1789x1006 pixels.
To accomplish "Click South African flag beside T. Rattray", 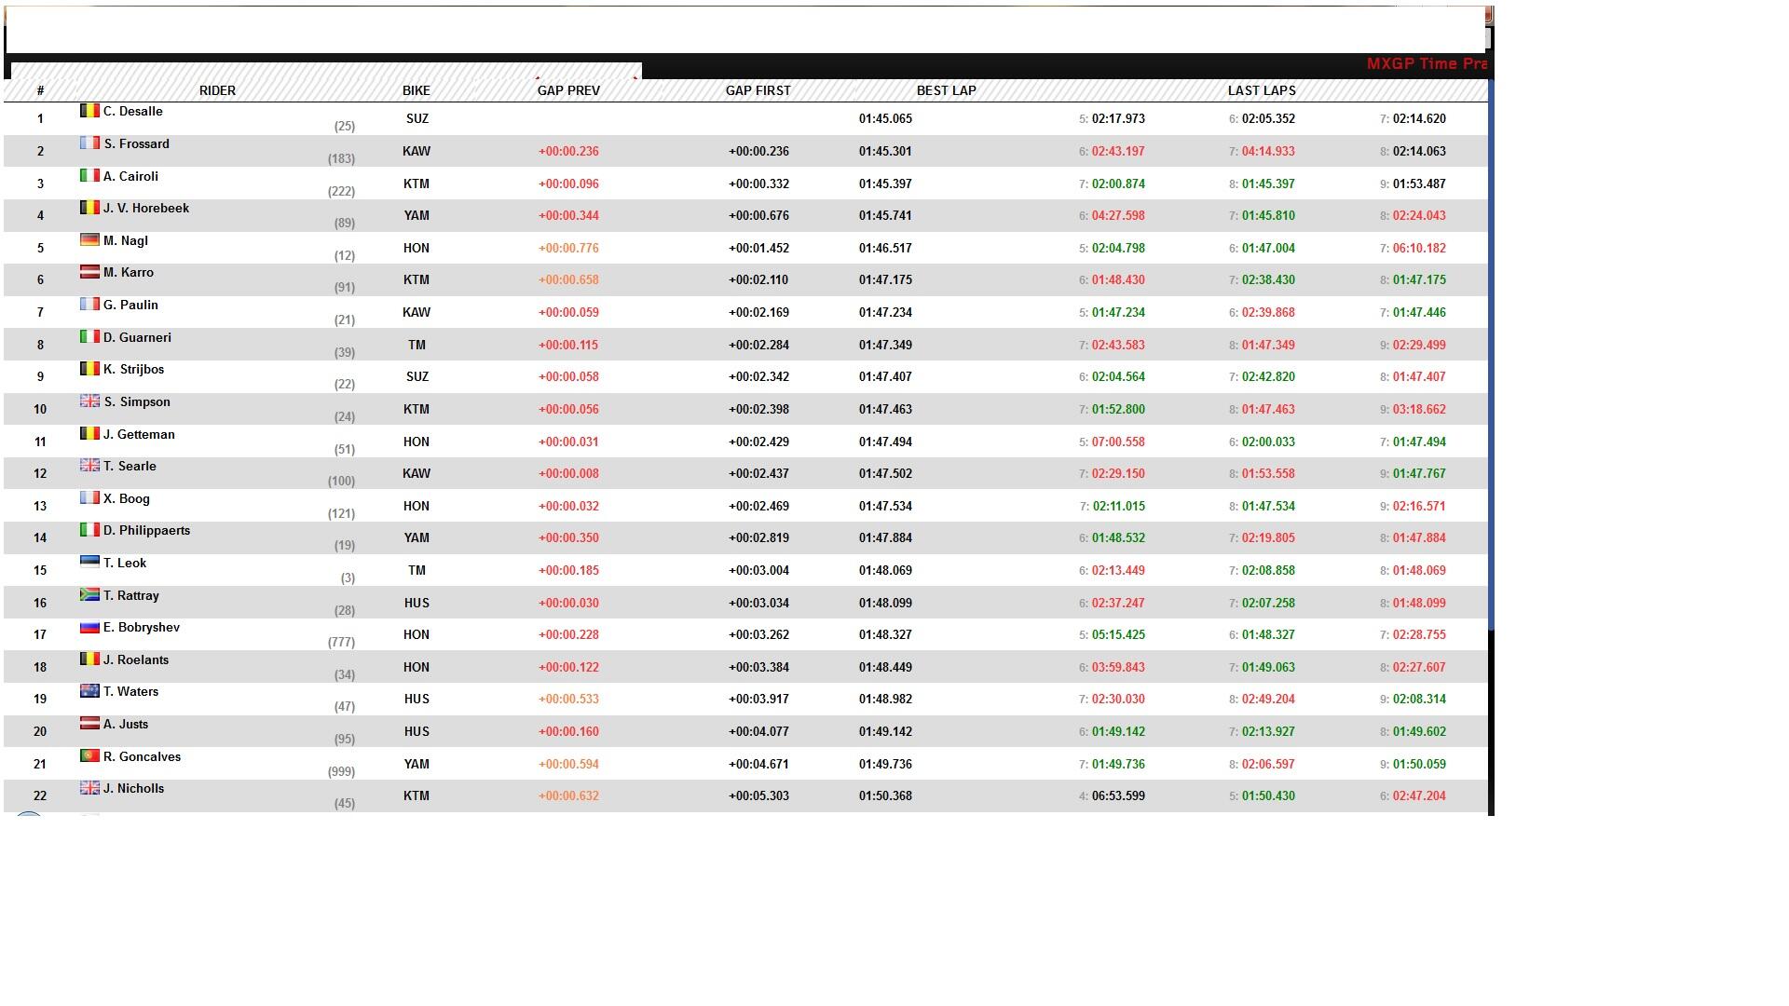I will tap(89, 594).
